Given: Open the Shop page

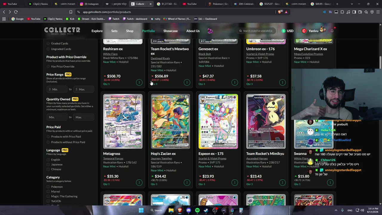Looking at the screenshot, I should [130, 31].
